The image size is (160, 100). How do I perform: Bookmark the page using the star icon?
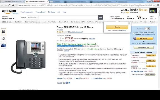[154, 5]
